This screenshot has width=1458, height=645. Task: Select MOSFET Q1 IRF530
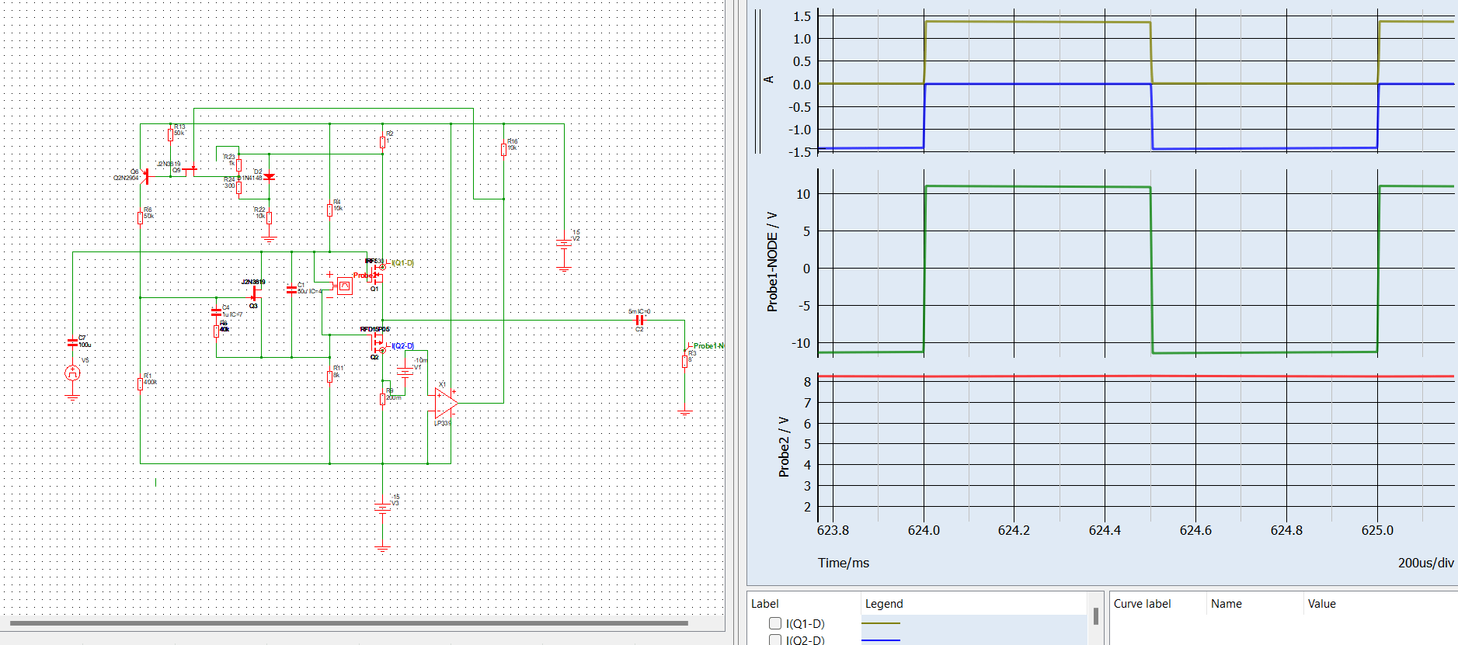click(x=377, y=274)
